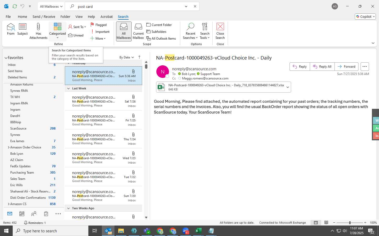
Task: Select Current Mailbox search scope
Action: (138, 31)
